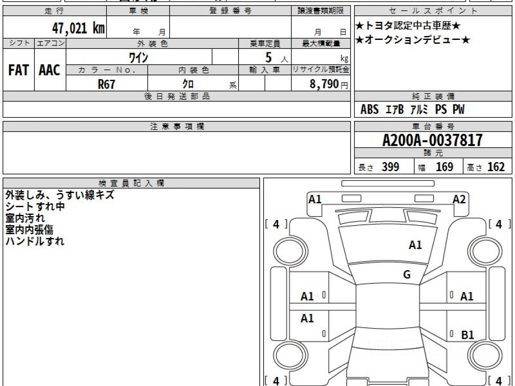Select the 最大積載量 header
The width and height of the screenshot is (515, 386).
[321, 43]
